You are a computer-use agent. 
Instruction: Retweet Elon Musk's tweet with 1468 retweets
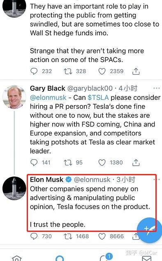pos(68,236)
